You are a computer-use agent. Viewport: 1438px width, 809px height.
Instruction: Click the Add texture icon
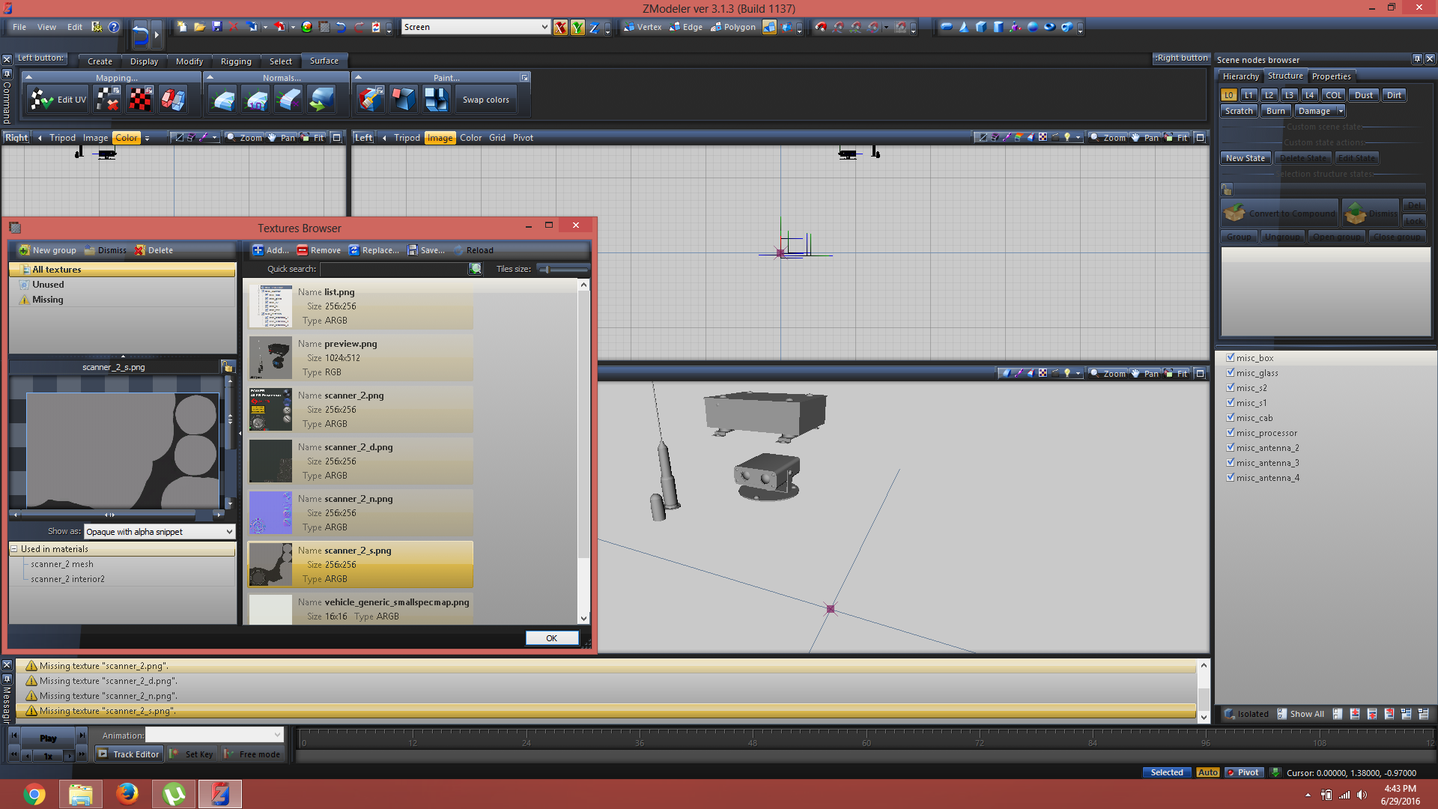(258, 250)
